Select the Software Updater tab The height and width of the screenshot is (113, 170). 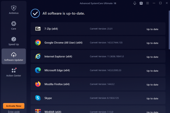click(x=14, y=56)
